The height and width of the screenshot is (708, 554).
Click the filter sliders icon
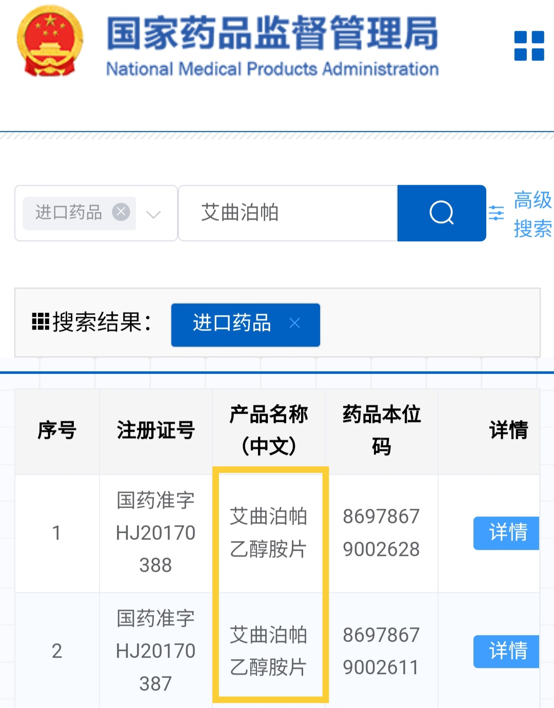(x=496, y=213)
